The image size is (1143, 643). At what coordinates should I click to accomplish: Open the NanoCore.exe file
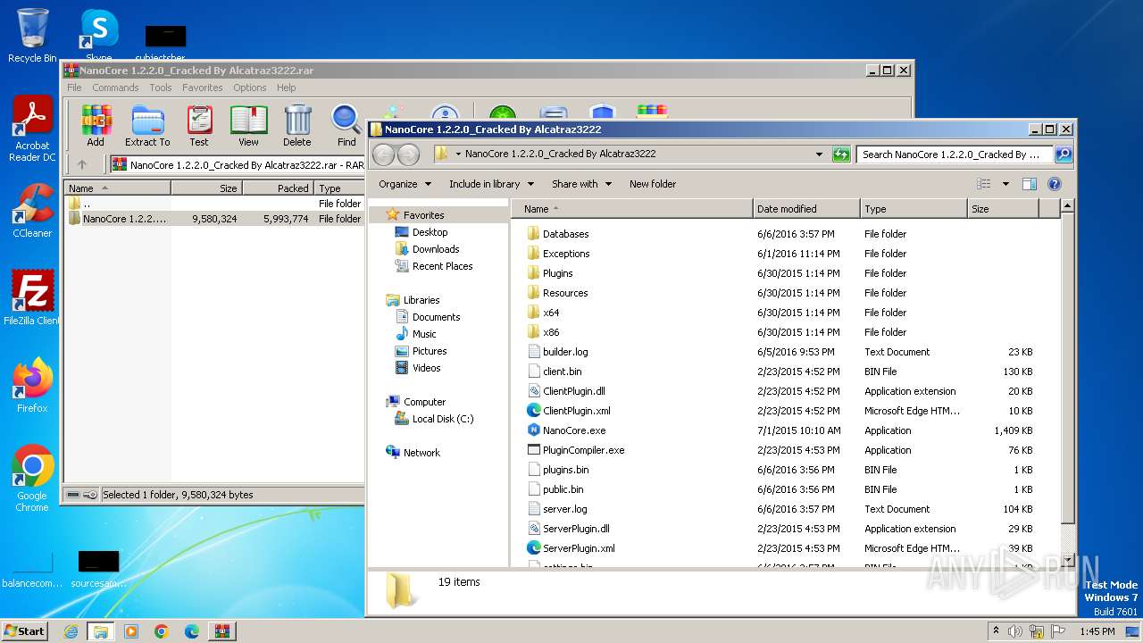coord(574,430)
